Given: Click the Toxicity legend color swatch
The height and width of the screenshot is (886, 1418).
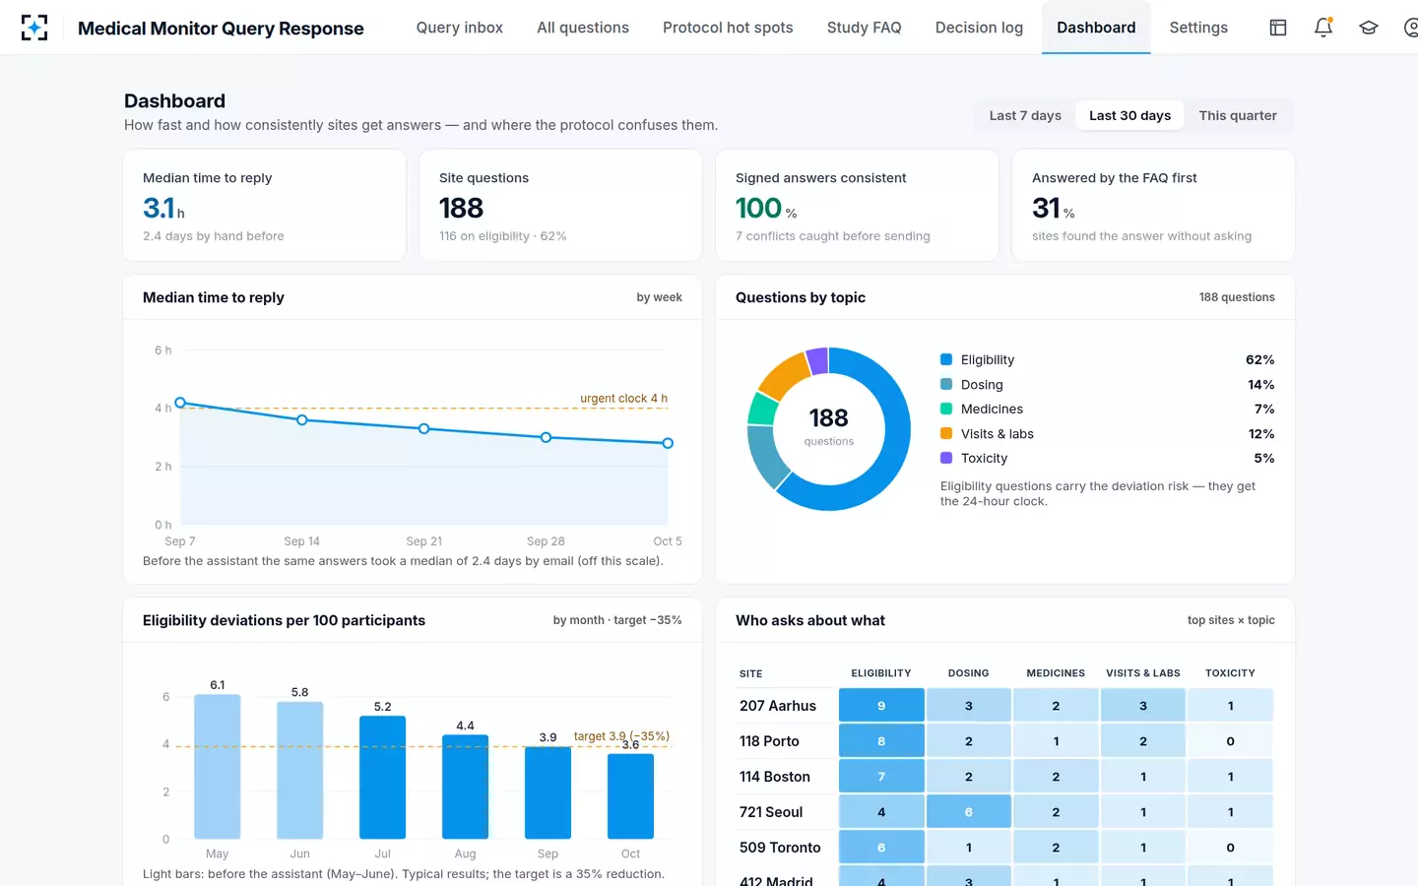Looking at the screenshot, I should pyautogui.click(x=946, y=458).
